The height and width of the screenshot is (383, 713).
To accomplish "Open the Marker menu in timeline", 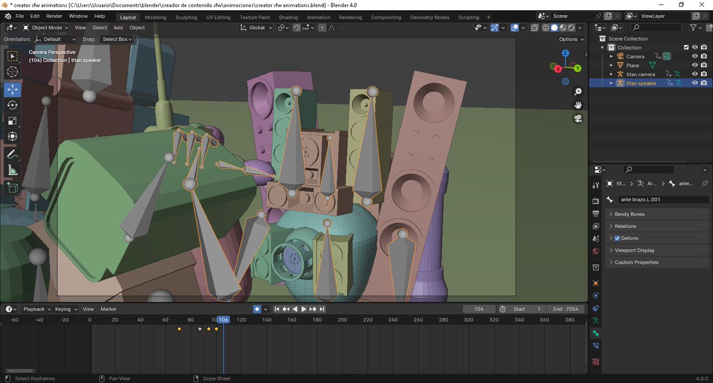I will [109, 309].
